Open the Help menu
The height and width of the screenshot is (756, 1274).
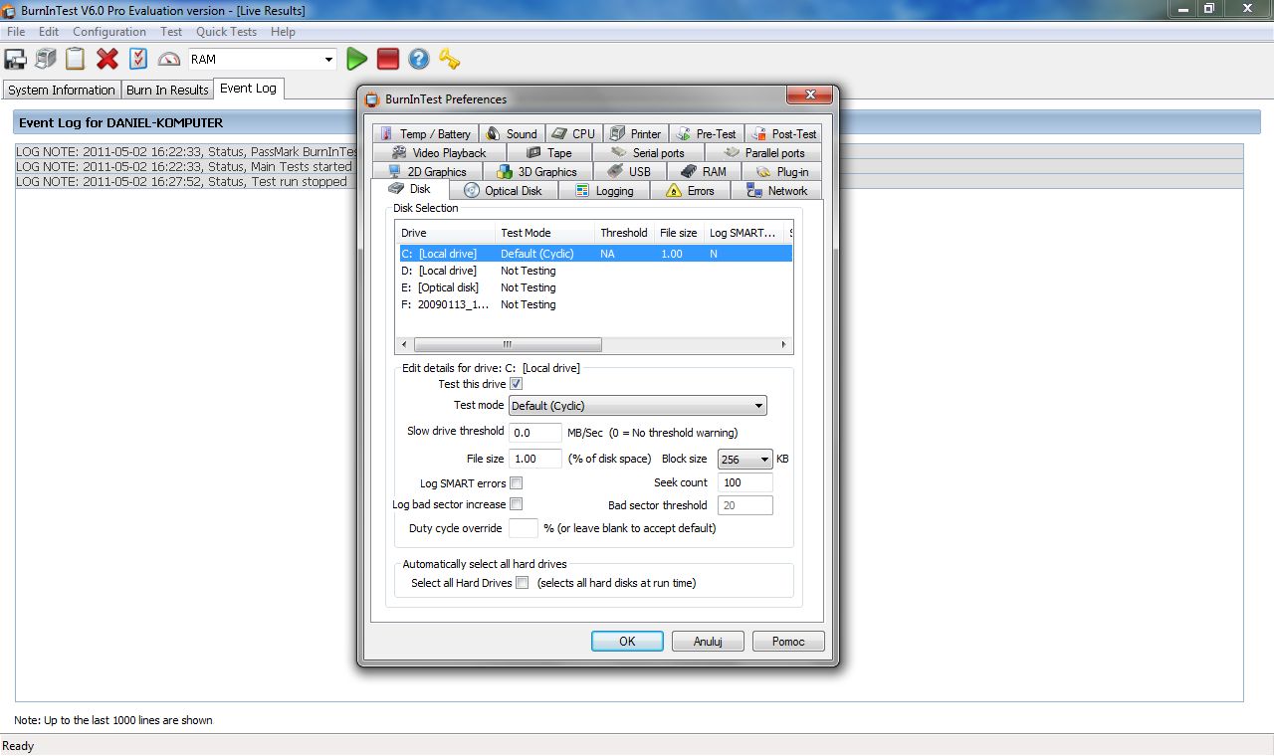coord(283,32)
